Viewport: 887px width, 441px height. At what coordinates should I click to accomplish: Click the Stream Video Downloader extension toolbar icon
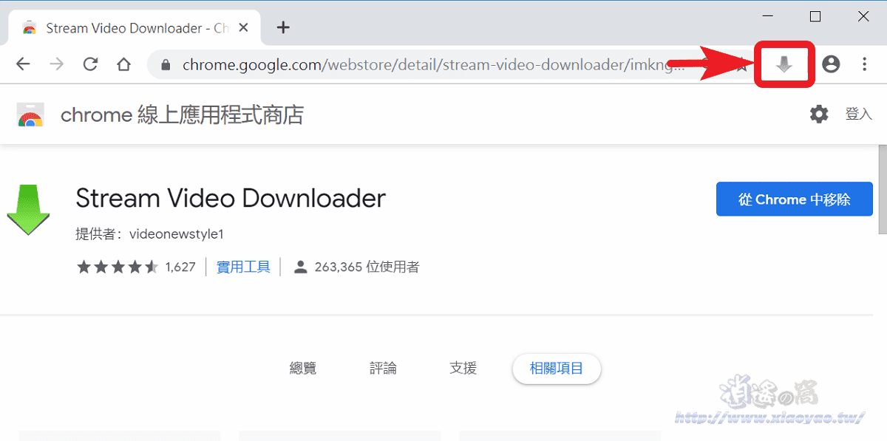(784, 64)
